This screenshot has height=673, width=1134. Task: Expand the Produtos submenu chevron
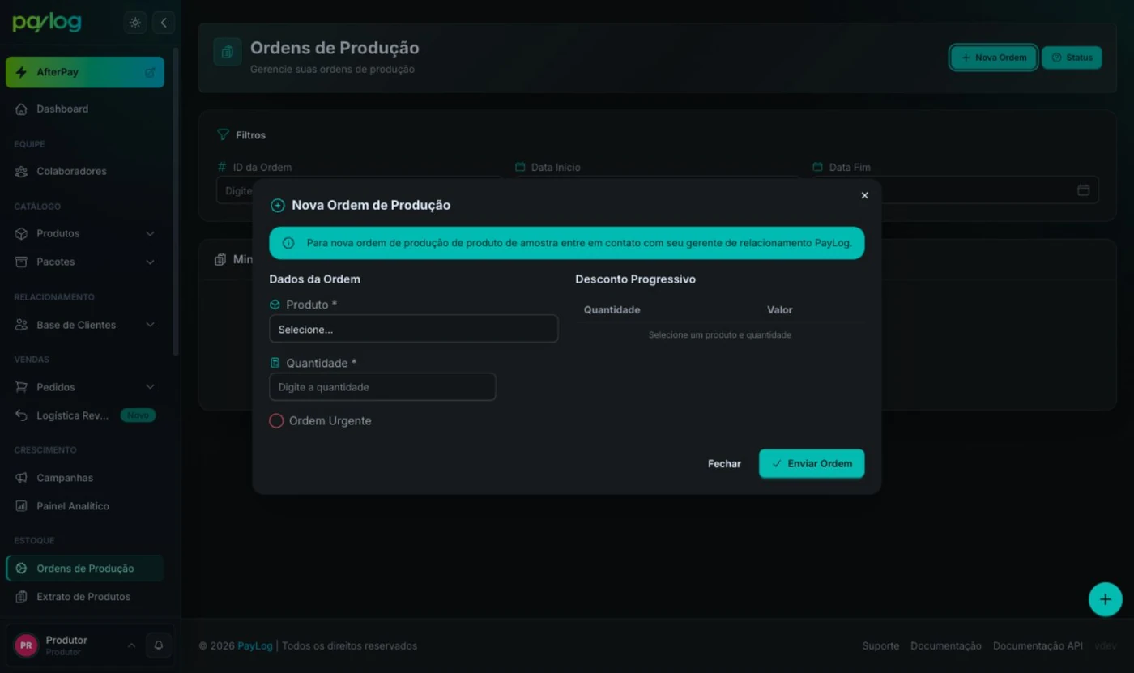click(150, 233)
